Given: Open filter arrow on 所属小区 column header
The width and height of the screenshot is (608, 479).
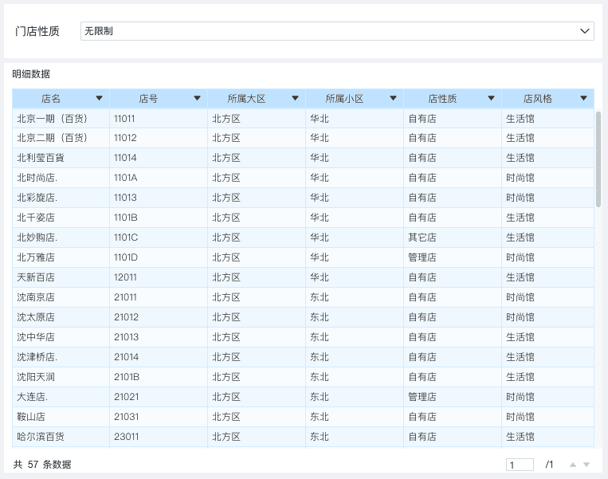Looking at the screenshot, I should [393, 99].
